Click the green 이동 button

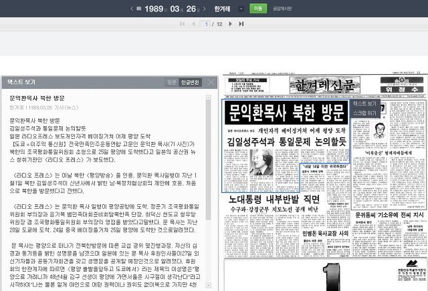(x=257, y=9)
